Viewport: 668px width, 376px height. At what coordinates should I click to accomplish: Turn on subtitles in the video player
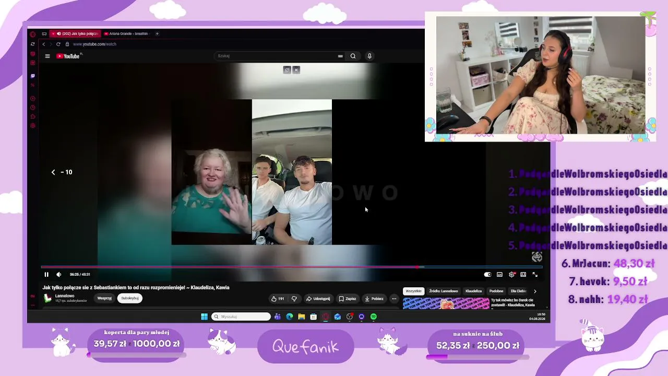pyautogui.click(x=499, y=274)
